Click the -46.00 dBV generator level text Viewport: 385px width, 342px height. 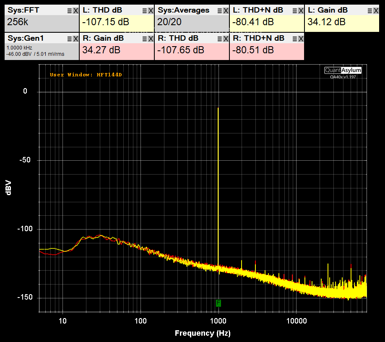tap(19, 54)
